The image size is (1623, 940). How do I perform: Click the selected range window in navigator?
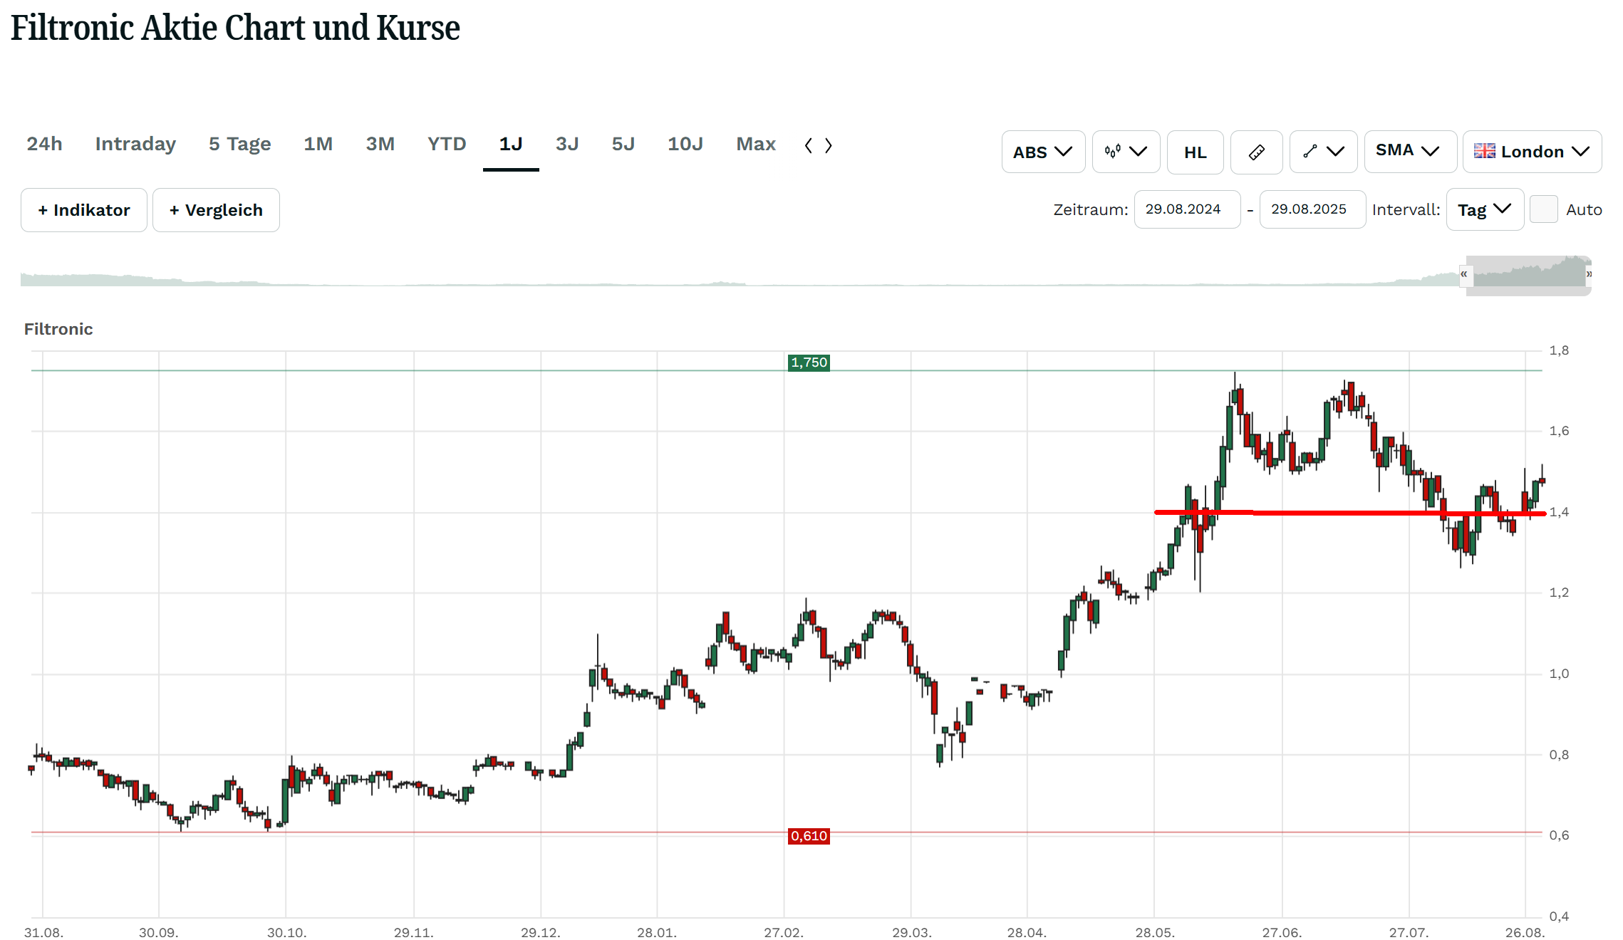[x=1528, y=275]
